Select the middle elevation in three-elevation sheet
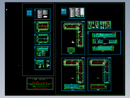The width and height of the screenshot is (130, 98). point(105,41)
